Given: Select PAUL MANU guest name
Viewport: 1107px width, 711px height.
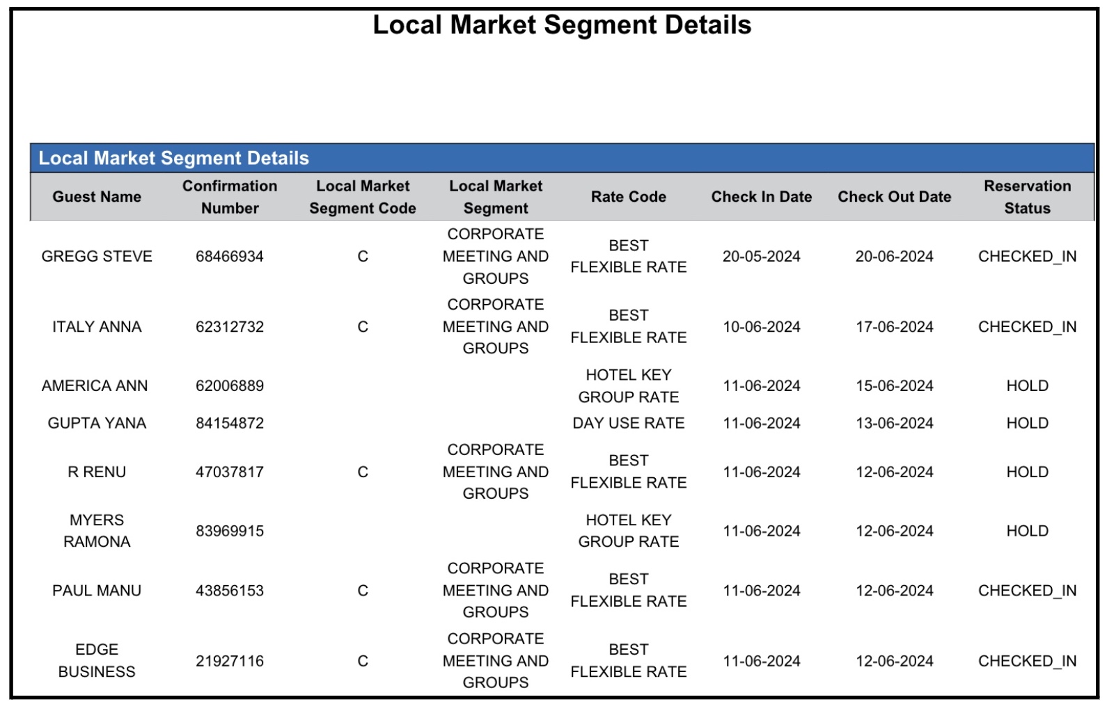Looking at the screenshot, I should (x=97, y=591).
